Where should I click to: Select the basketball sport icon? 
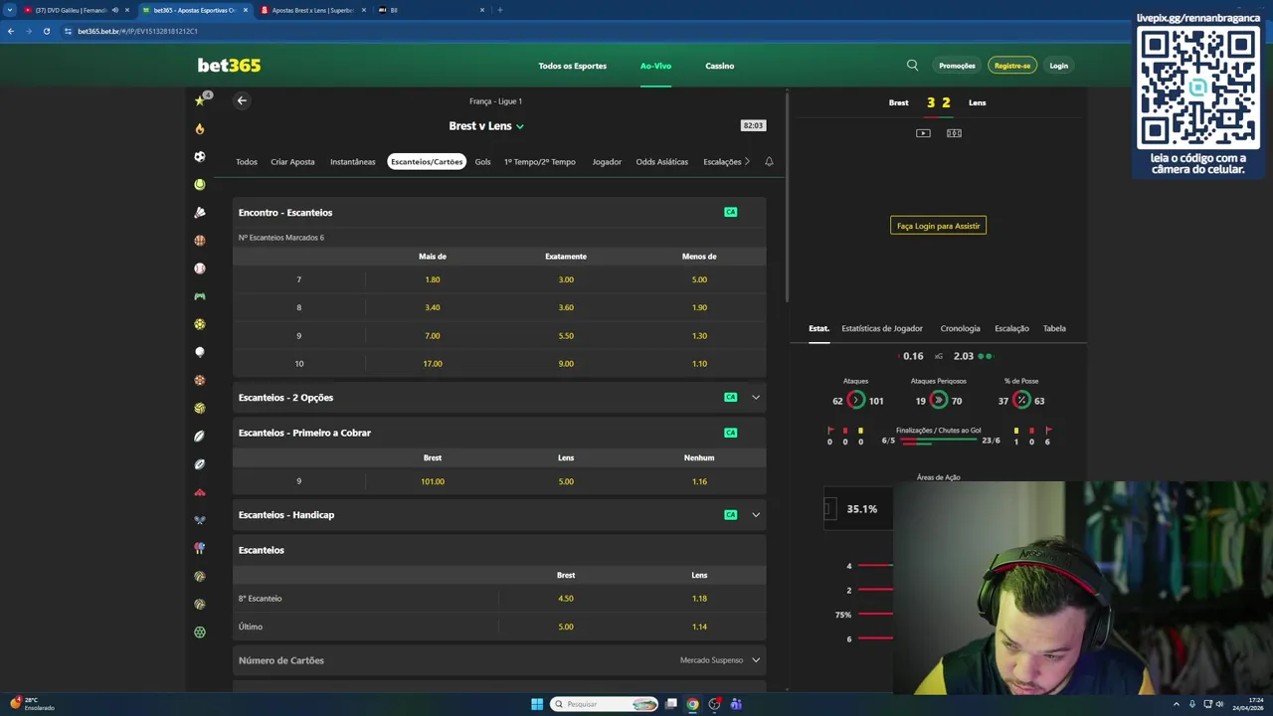pyautogui.click(x=200, y=240)
